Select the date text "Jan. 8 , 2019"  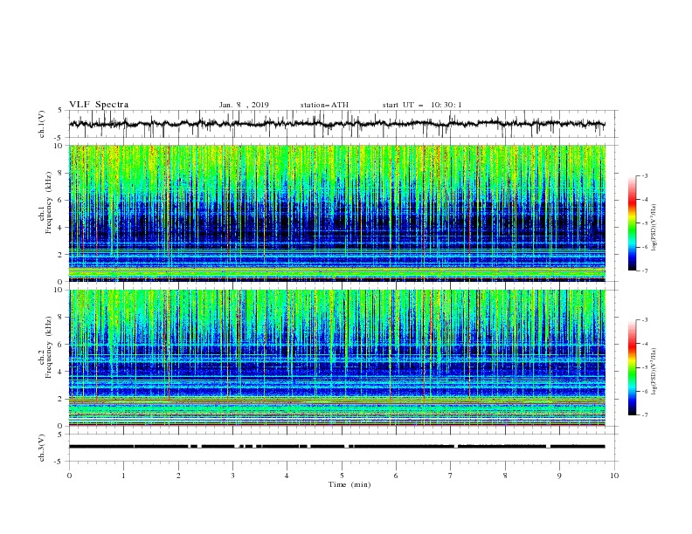click(x=244, y=105)
